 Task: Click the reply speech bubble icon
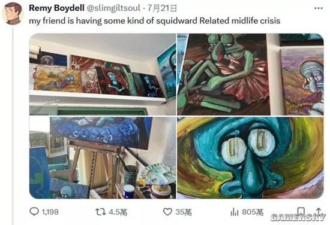point(34,212)
